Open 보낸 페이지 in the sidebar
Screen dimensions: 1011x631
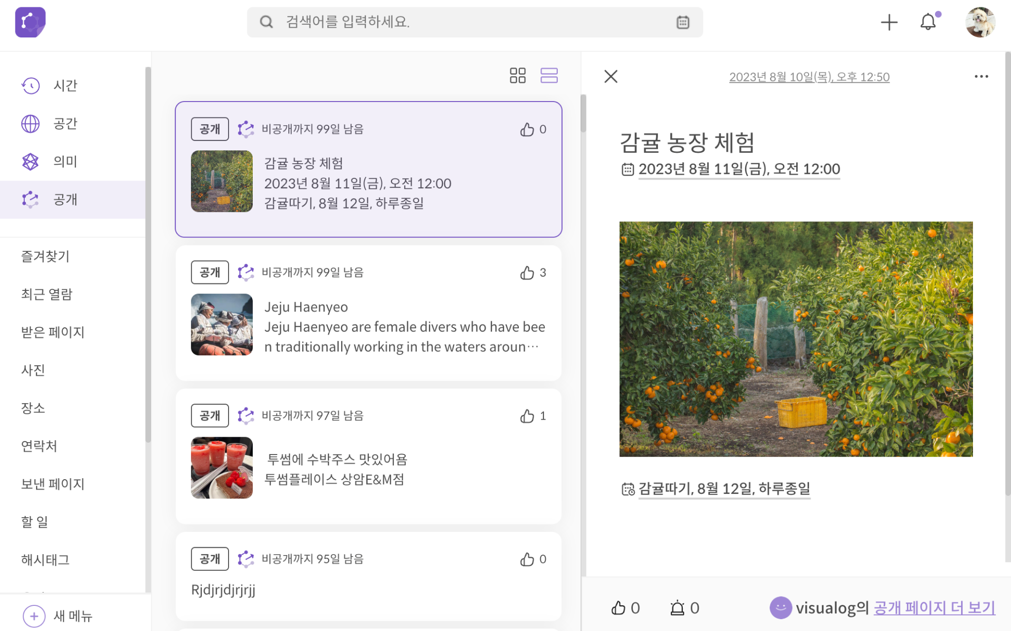click(x=53, y=484)
